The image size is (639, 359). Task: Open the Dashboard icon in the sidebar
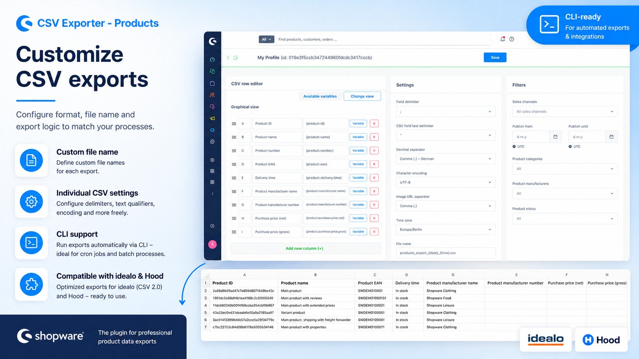point(212,60)
